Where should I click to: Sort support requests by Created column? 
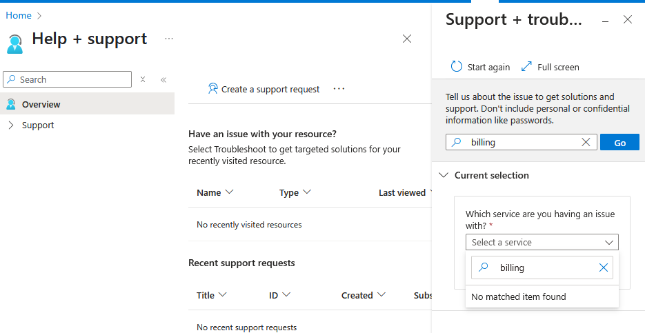click(x=364, y=295)
